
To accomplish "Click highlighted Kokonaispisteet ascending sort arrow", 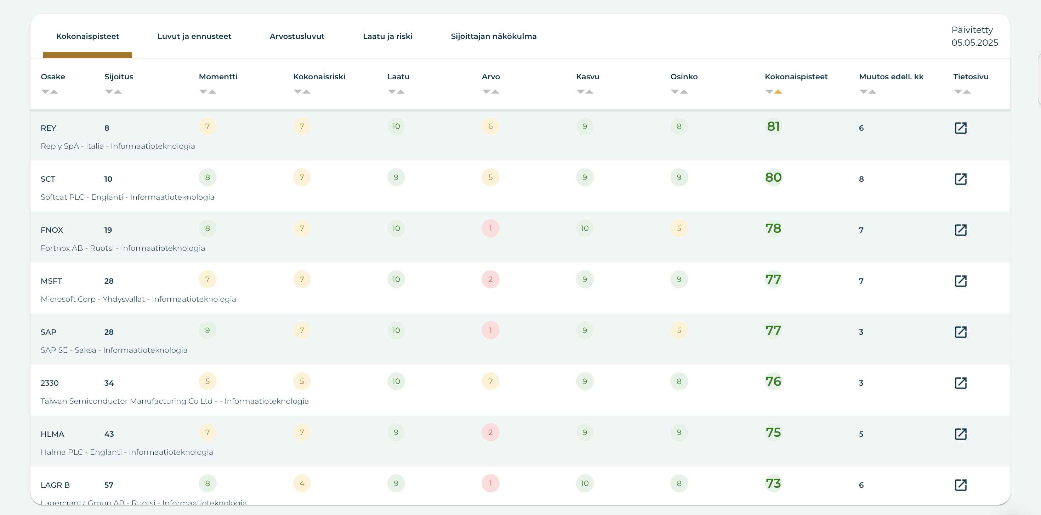I will pos(778,92).
